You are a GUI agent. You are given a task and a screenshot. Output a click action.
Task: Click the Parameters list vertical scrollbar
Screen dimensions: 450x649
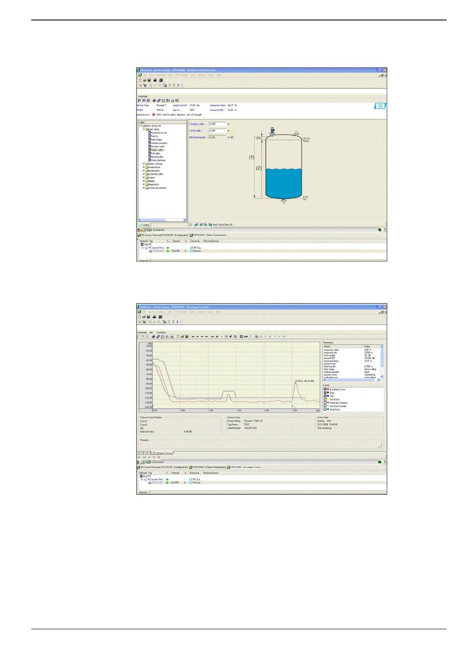(x=382, y=363)
